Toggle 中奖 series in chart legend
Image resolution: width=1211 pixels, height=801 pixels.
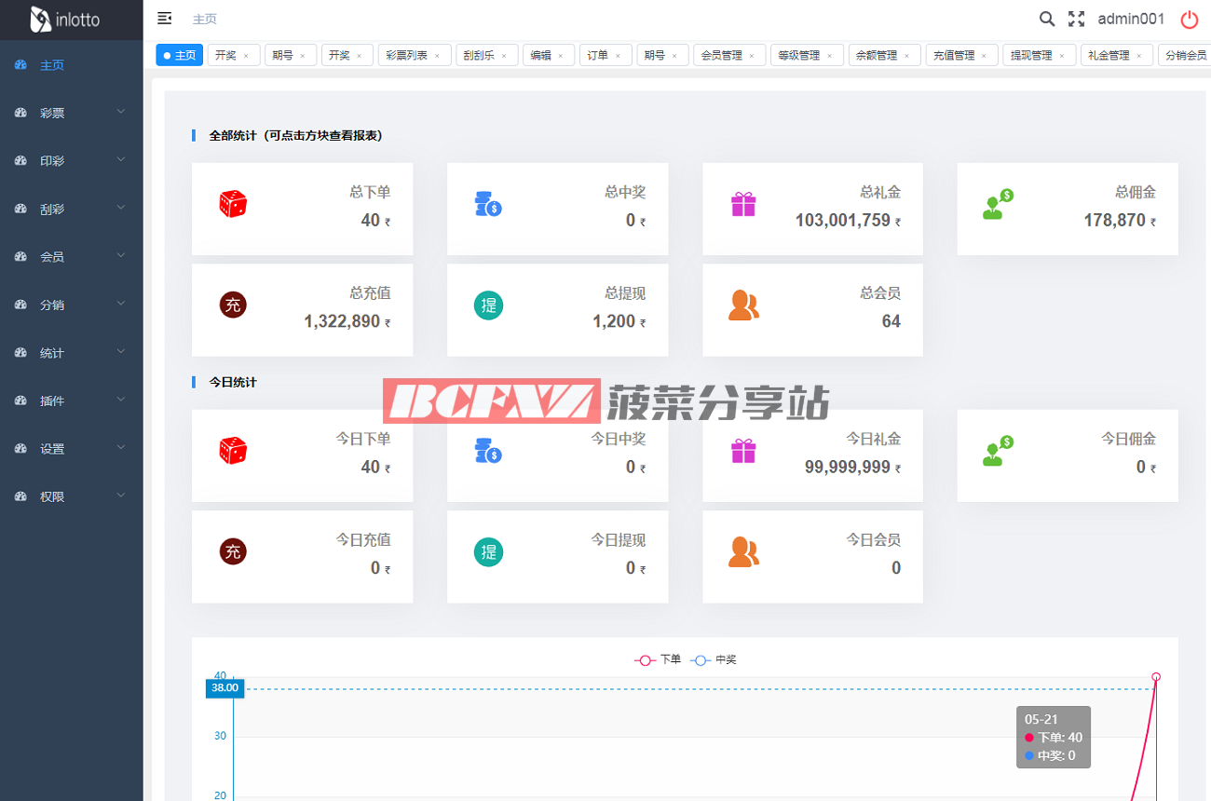point(714,659)
